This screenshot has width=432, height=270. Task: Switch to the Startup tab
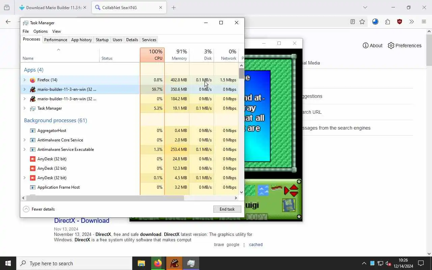(x=102, y=40)
